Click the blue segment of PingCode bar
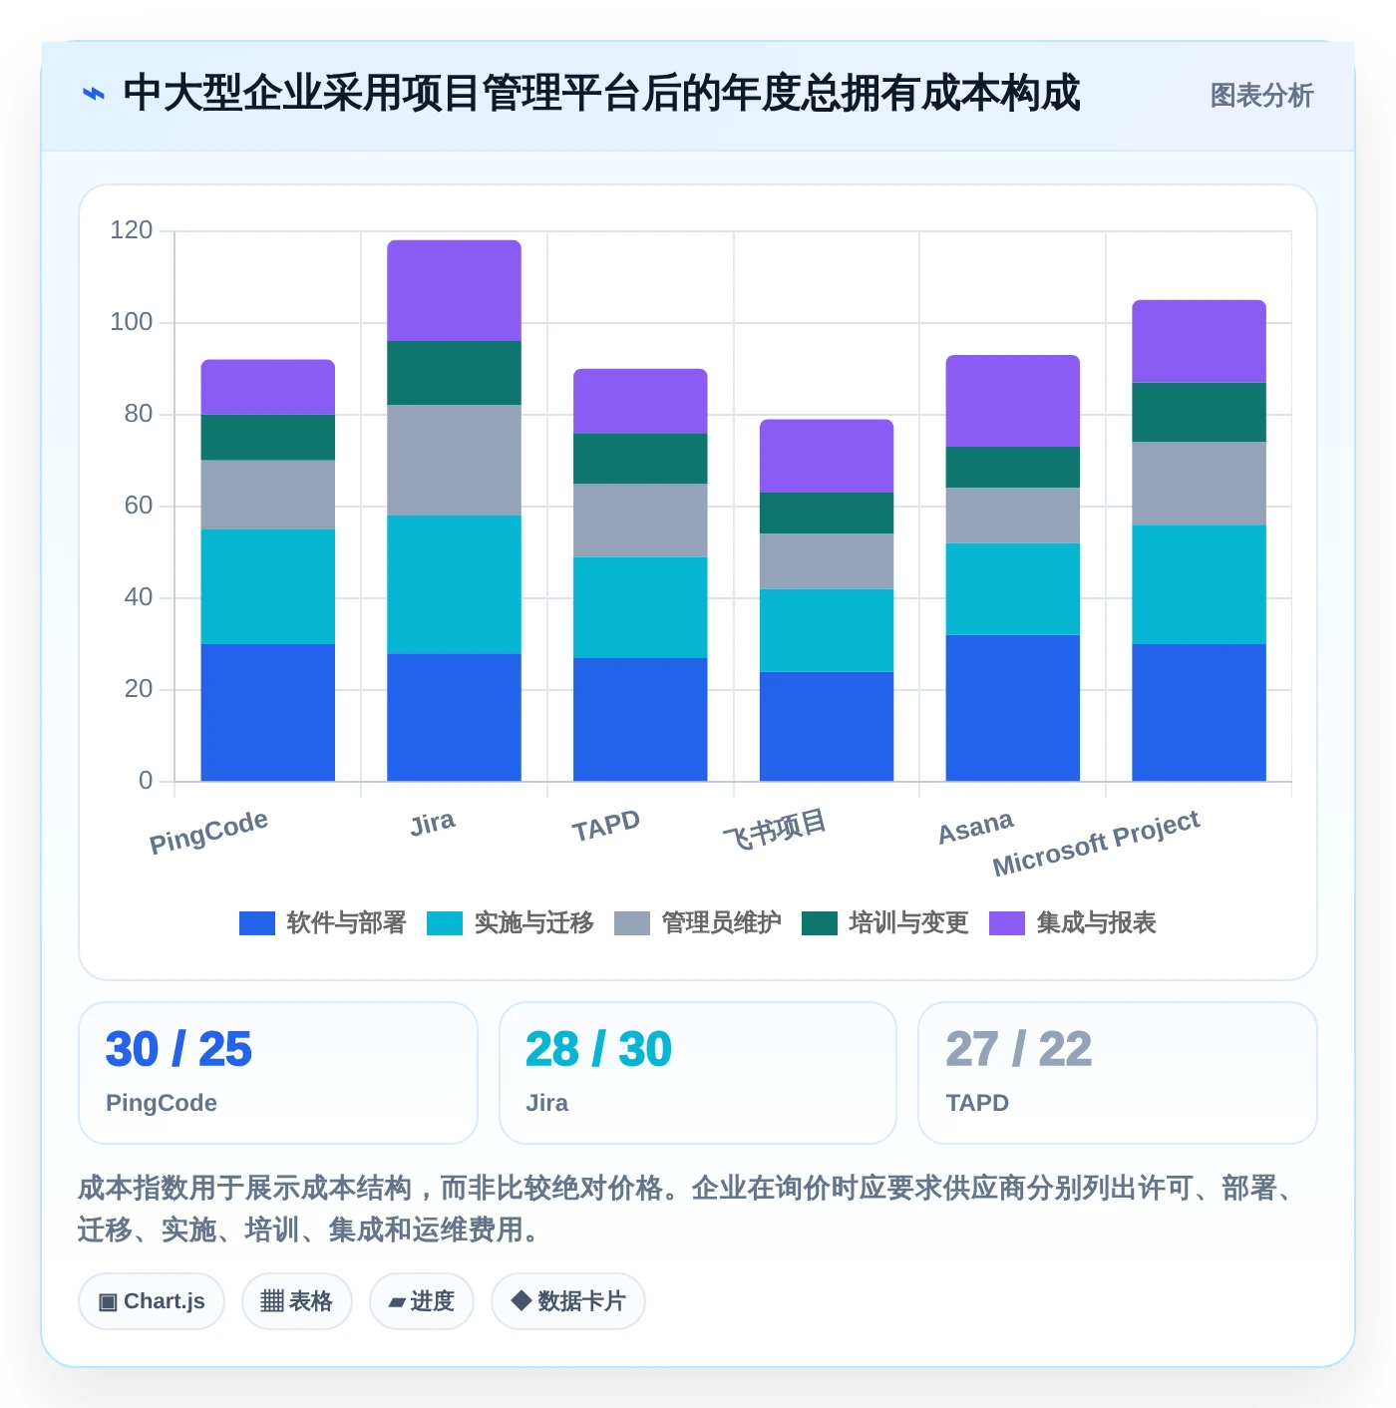 coord(268,712)
